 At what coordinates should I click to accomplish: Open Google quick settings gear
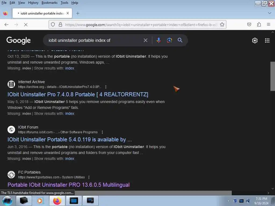pyautogui.click(x=255, y=41)
